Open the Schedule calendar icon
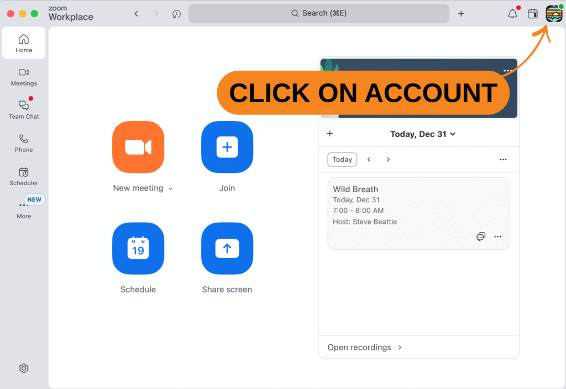Image resolution: width=566 pixels, height=389 pixels. point(138,249)
